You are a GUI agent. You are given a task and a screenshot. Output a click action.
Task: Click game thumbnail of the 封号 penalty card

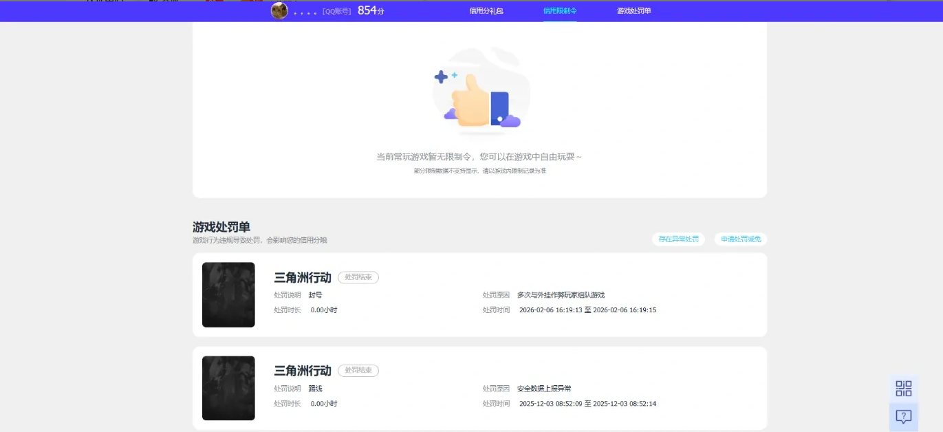click(228, 294)
